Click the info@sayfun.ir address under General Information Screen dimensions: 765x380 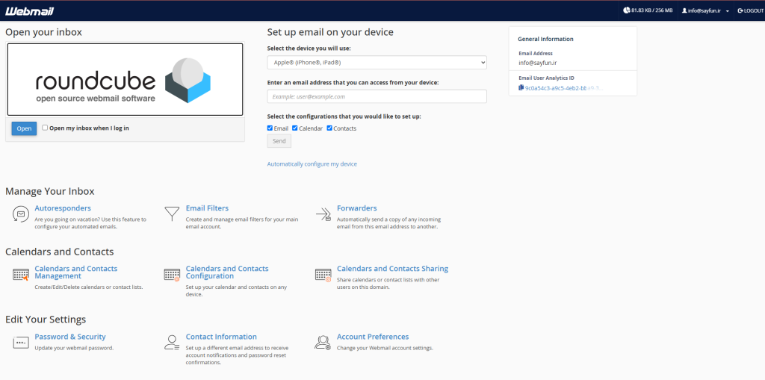click(538, 63)
